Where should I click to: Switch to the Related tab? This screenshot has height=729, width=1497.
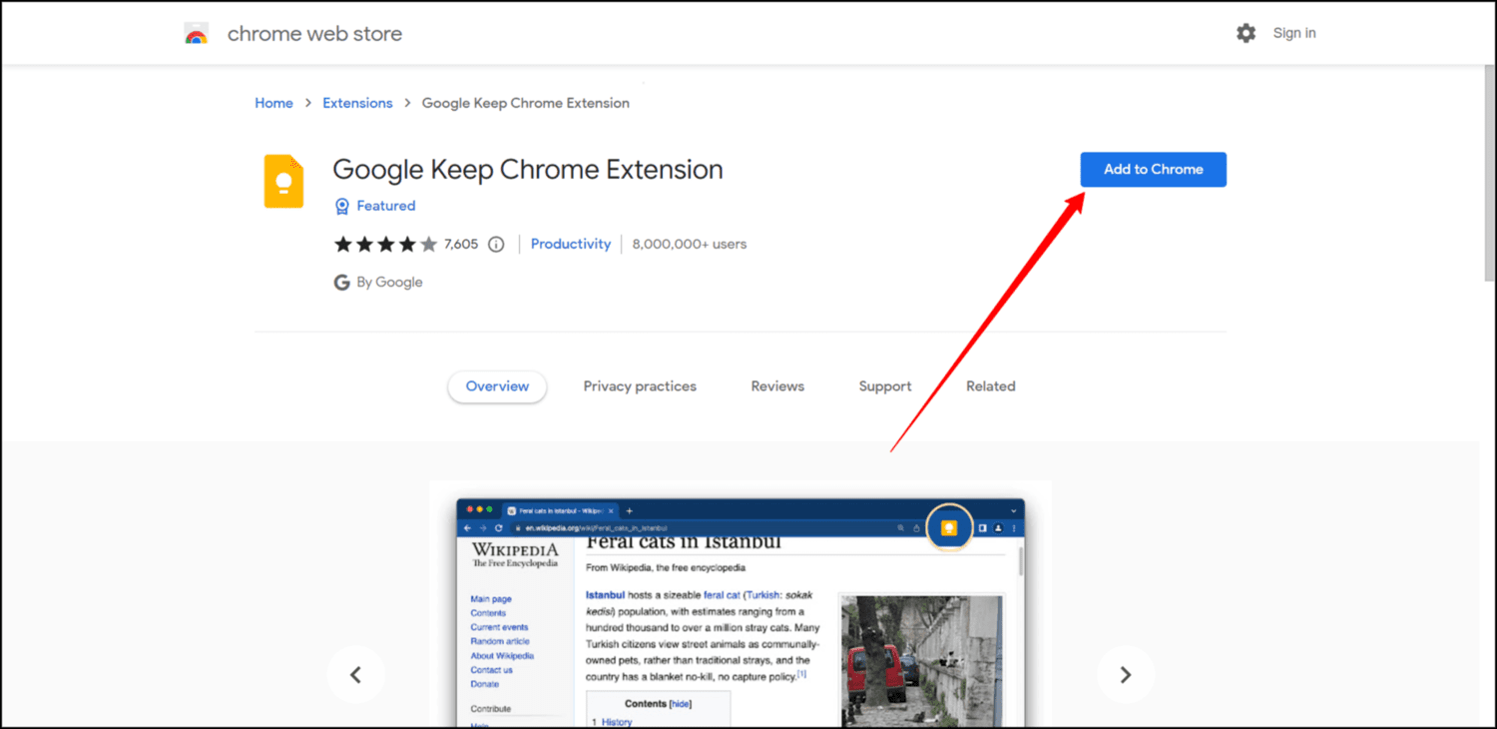pyautogui.click(x=990, y=385)
